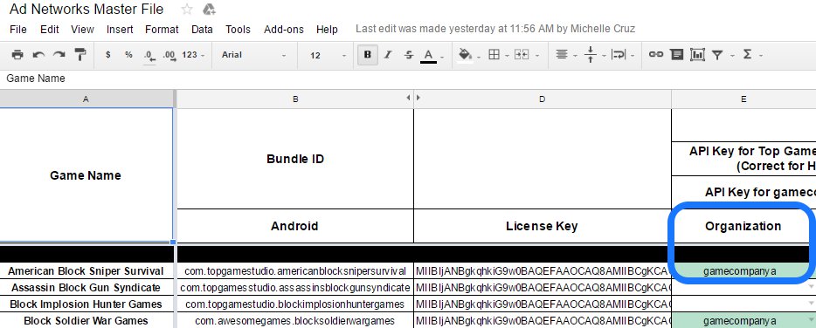
Task: Open the Data menu
Action: [x=202, y=30]
